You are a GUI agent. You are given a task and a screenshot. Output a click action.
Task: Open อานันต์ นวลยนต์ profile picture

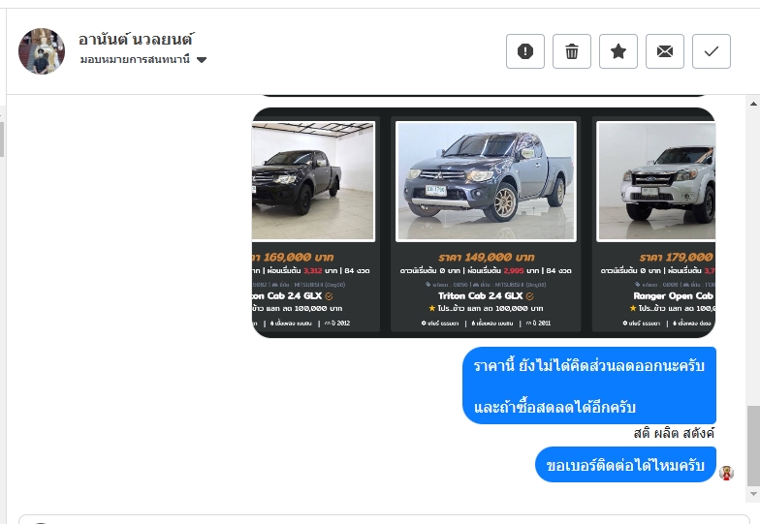pos(42,50)
